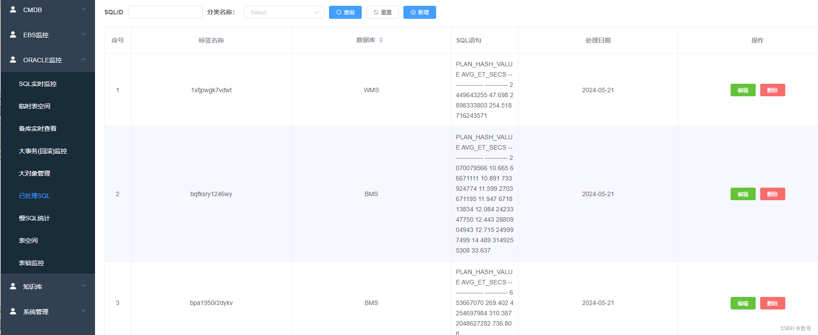Click BMS cell in row 2
Image resolution: width=818 pixels, height=335 pixels.
coord(371,194)
